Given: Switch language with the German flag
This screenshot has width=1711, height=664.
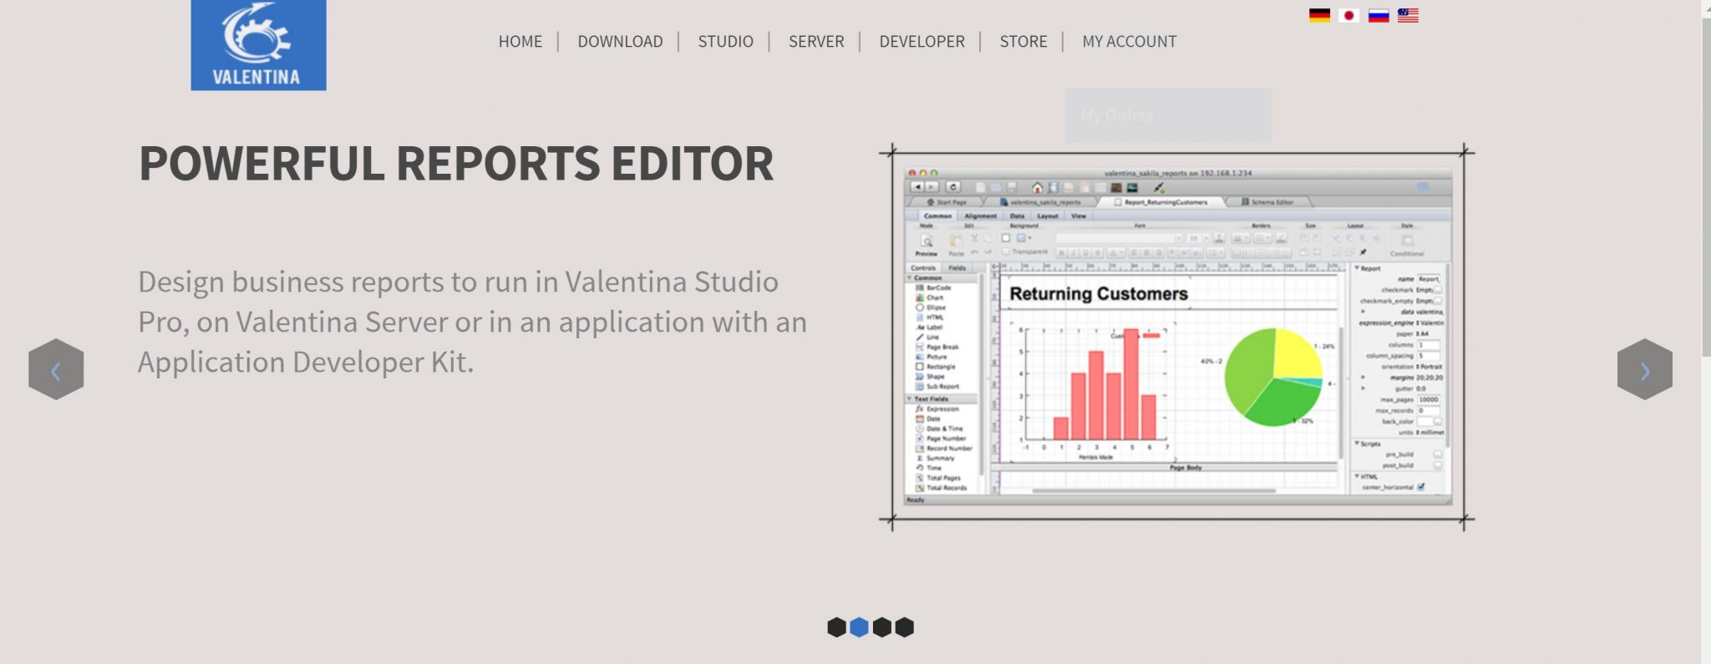Looking at the screenshot, I should (1319, 15).
